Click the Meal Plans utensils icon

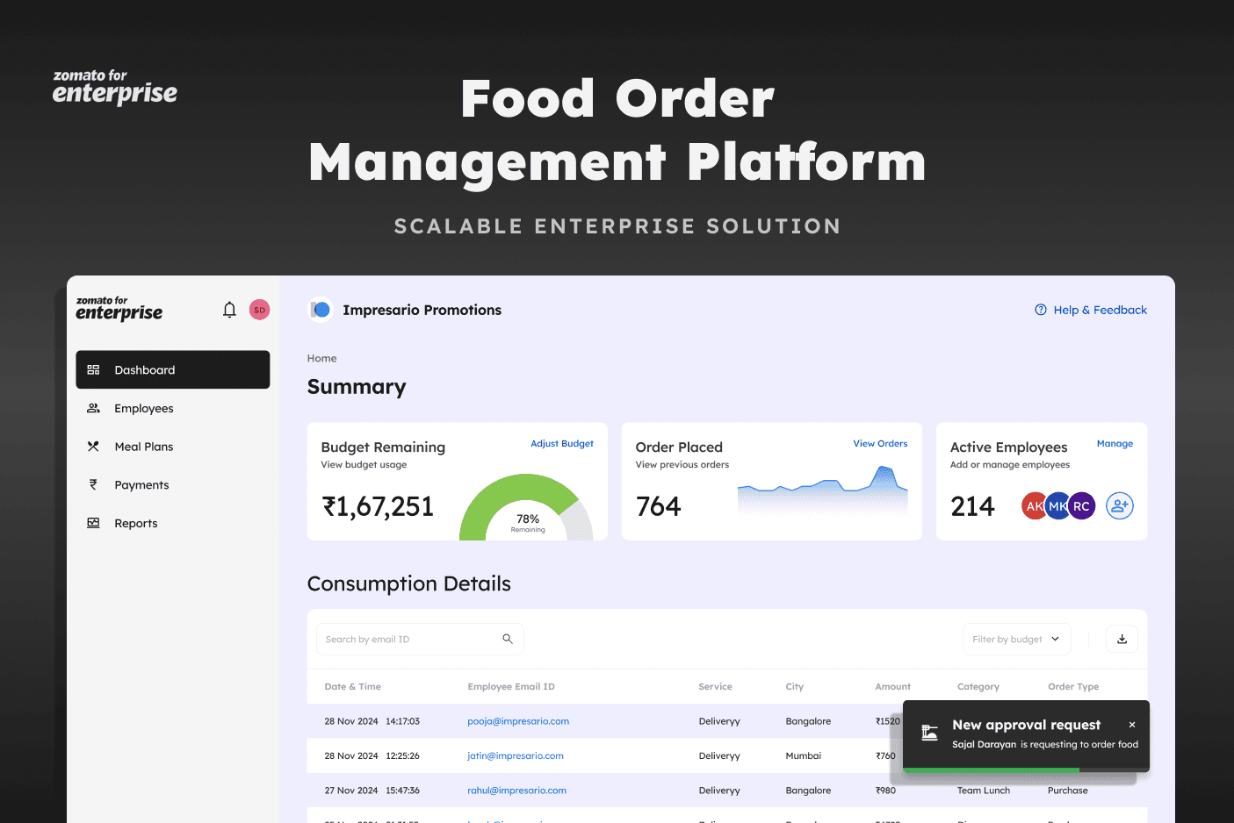(x=93, y=447)
